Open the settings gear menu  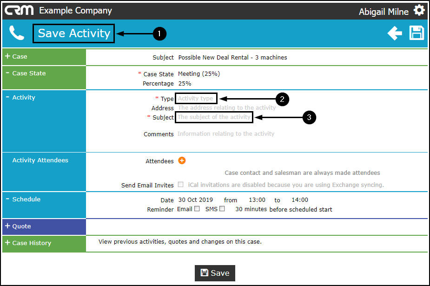tap(419, 10)
